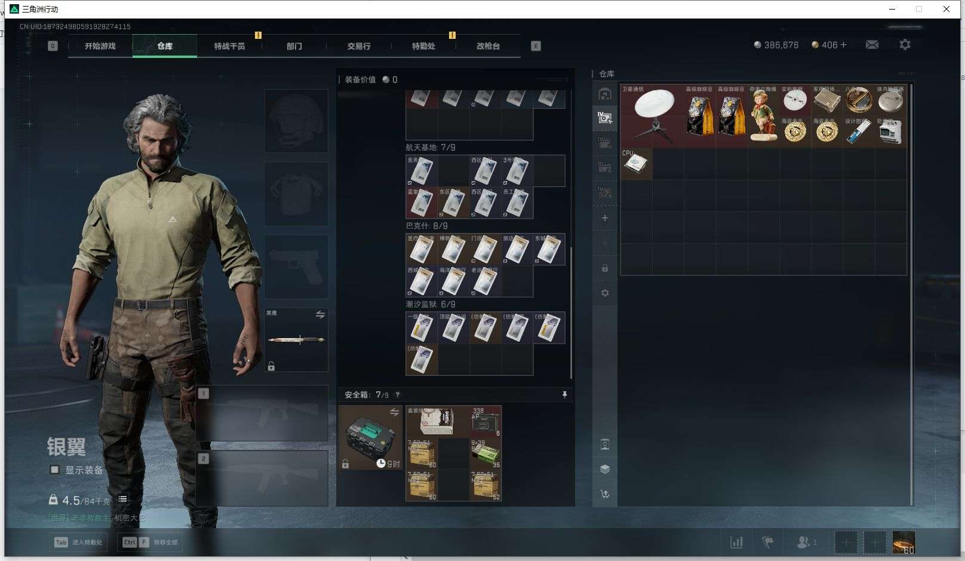
Task: Click the fiery item thumbnail labeled 60
Action: 903,542
